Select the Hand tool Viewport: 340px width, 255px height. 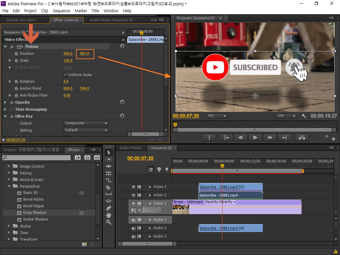(109, 215)
